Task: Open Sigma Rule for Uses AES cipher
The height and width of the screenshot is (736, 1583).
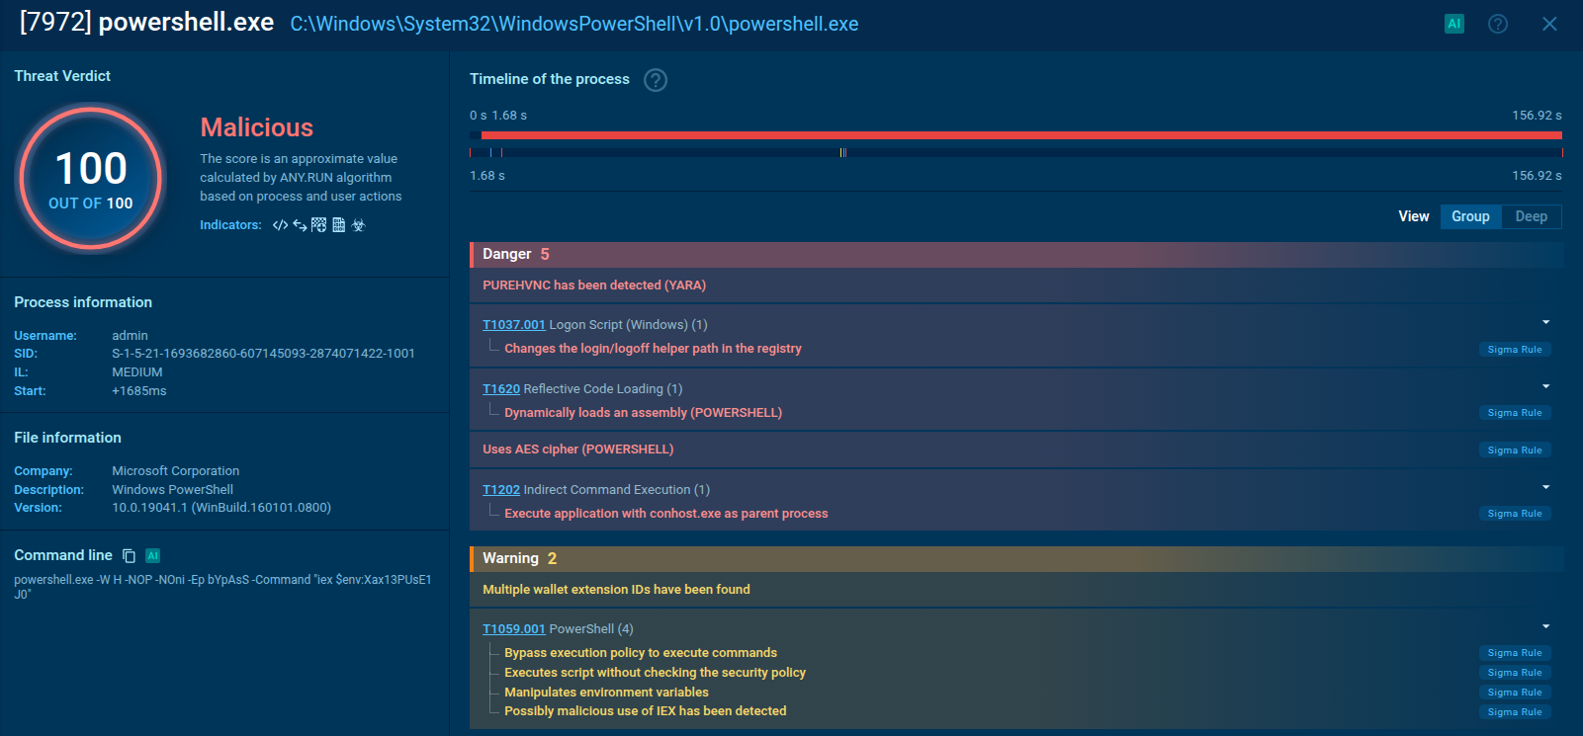Action: tap(1514, 450)
